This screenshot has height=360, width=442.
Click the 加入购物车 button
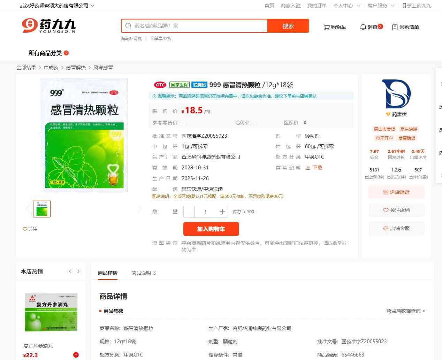click(211, 229)
